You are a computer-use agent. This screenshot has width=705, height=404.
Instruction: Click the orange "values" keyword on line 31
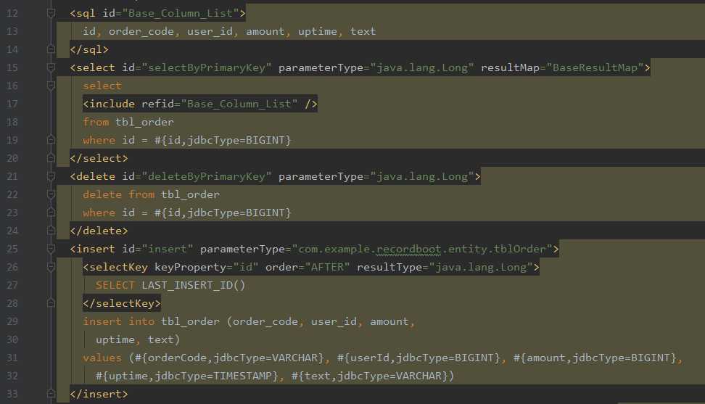[102, 358]
